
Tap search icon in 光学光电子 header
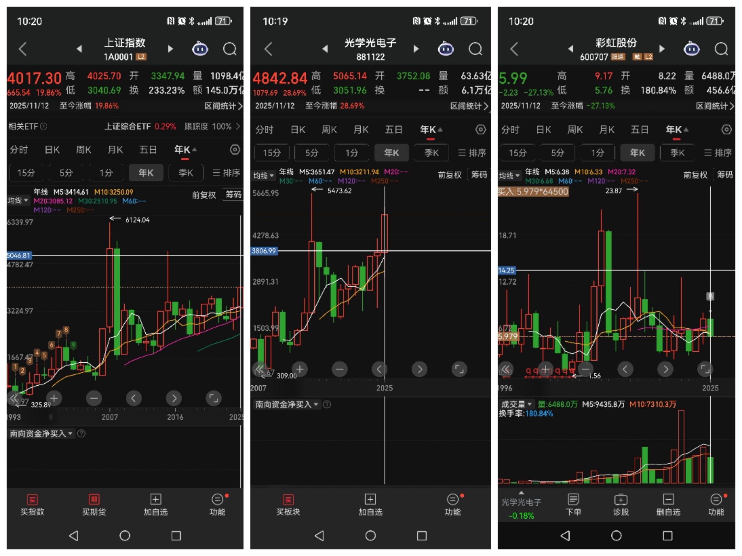pyautogui.click(x=475, y=49)
